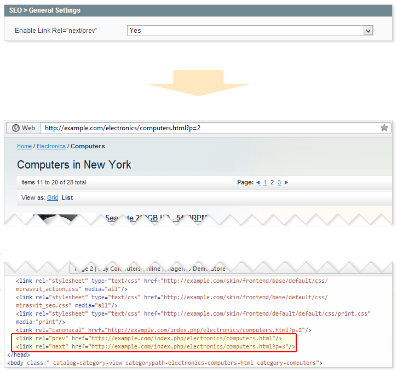Click the bookmark star icon
This screenshot has height=372, width=397.
point(384,128)
